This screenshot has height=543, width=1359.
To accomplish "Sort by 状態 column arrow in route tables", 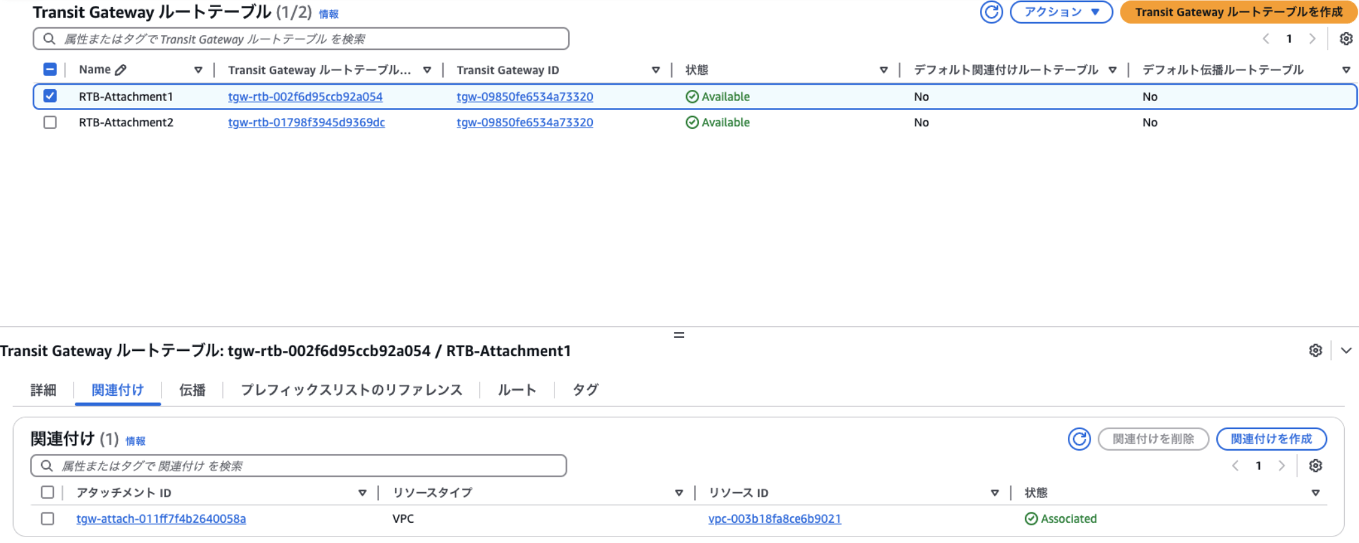I will click(883, 70).
